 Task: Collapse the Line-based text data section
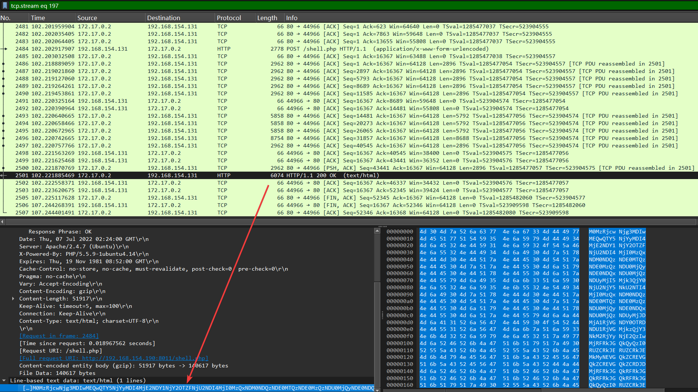click(4, 380)
